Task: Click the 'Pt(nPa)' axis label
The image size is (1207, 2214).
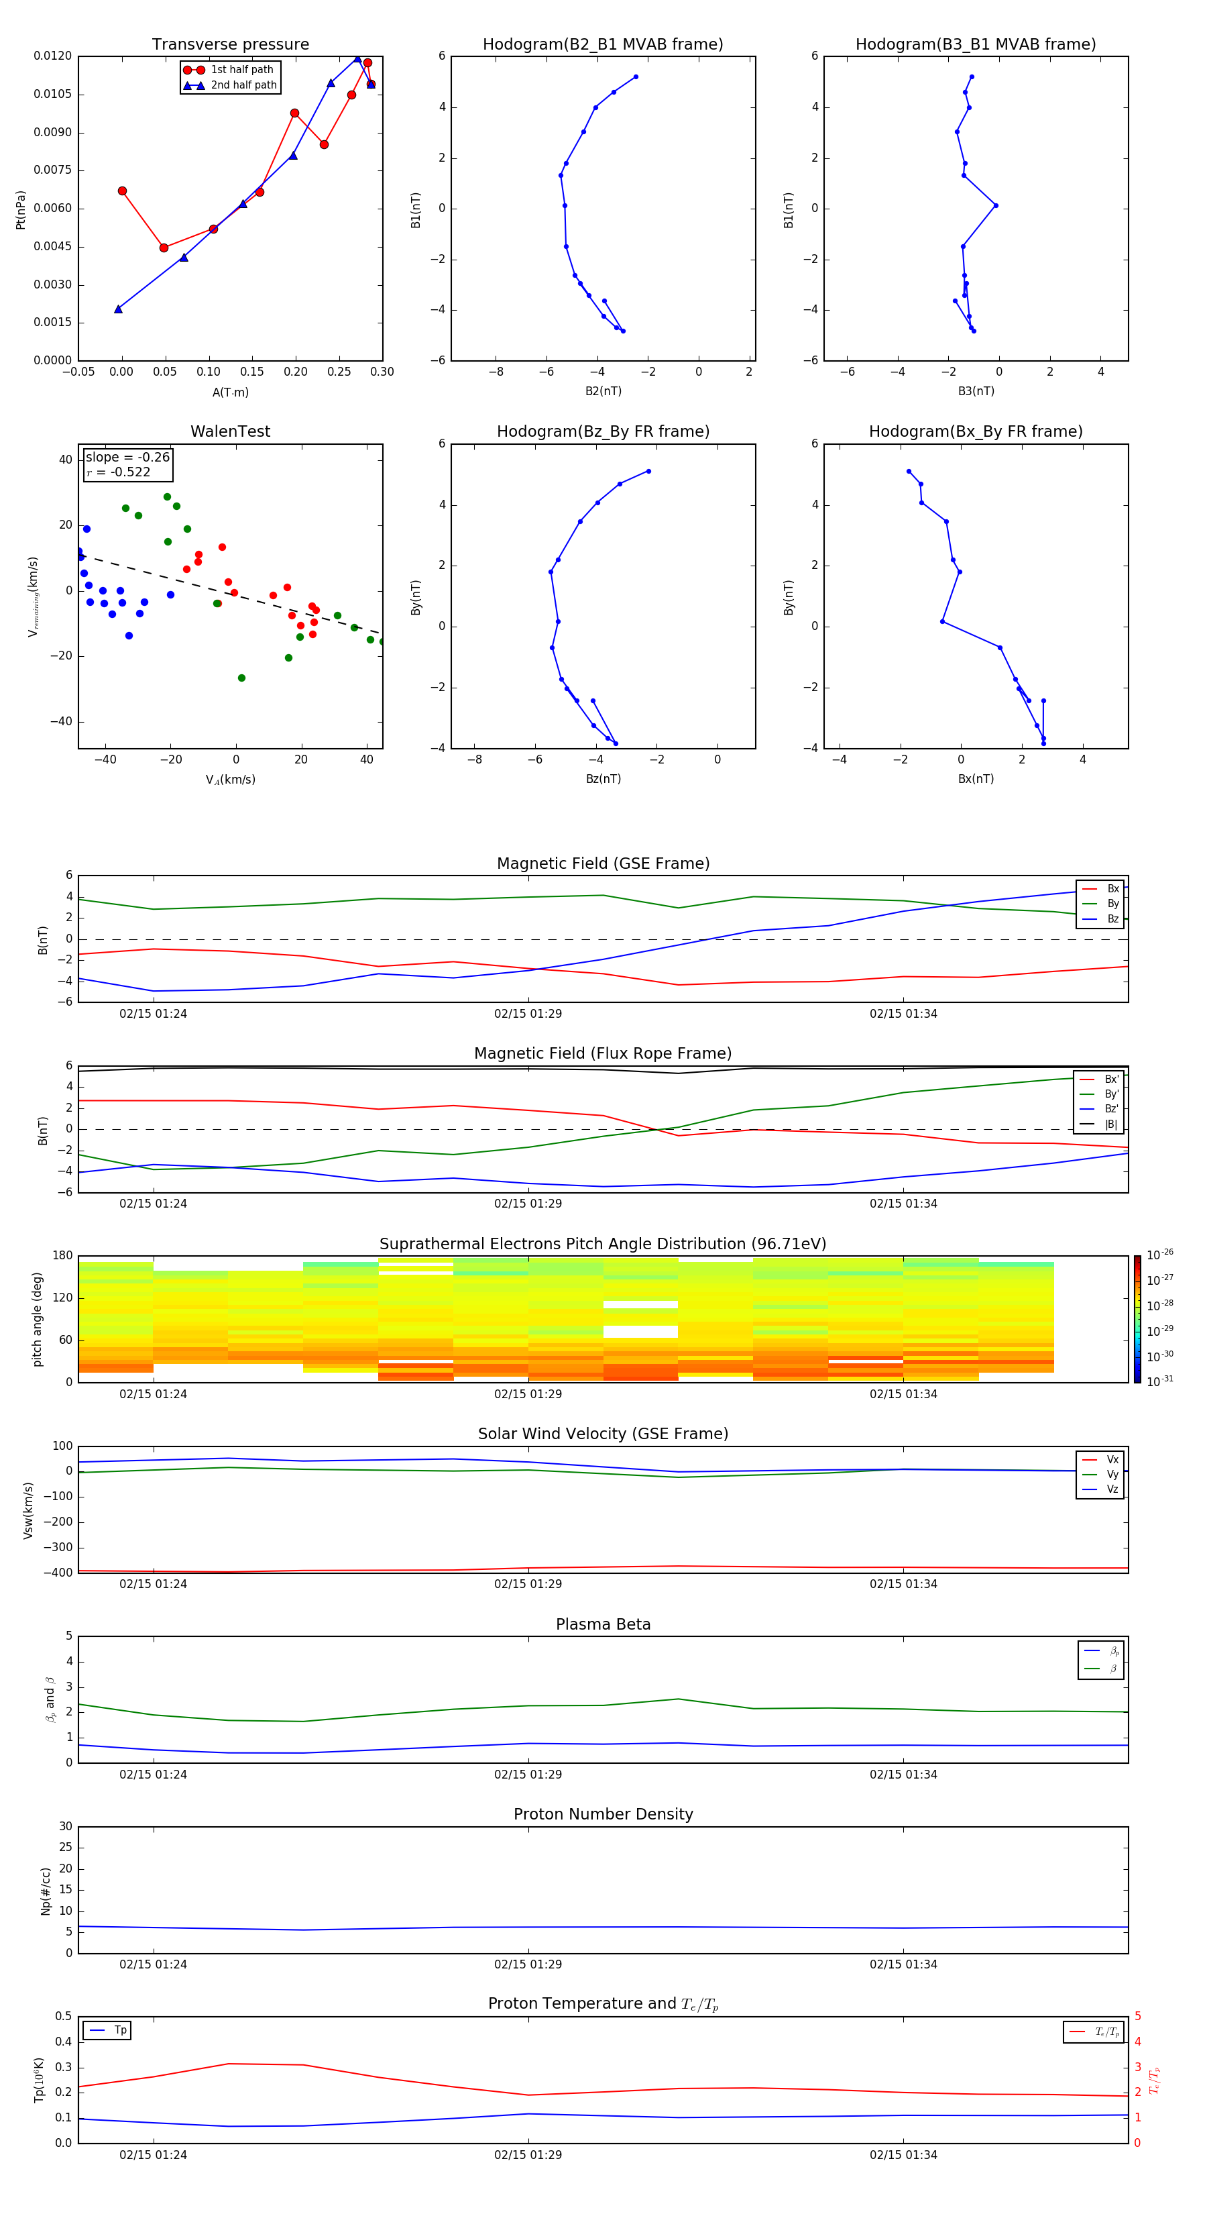Action: [21, 209]
